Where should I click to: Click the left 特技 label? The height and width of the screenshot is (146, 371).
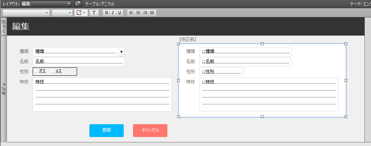(x=24, y=82)
